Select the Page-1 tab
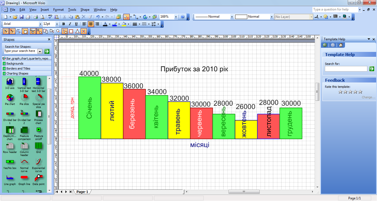 82,192
